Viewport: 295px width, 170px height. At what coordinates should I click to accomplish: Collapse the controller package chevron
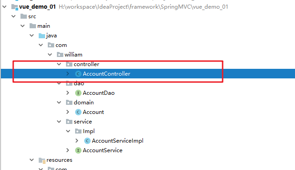pyautogui.click(x=59, y=64)
